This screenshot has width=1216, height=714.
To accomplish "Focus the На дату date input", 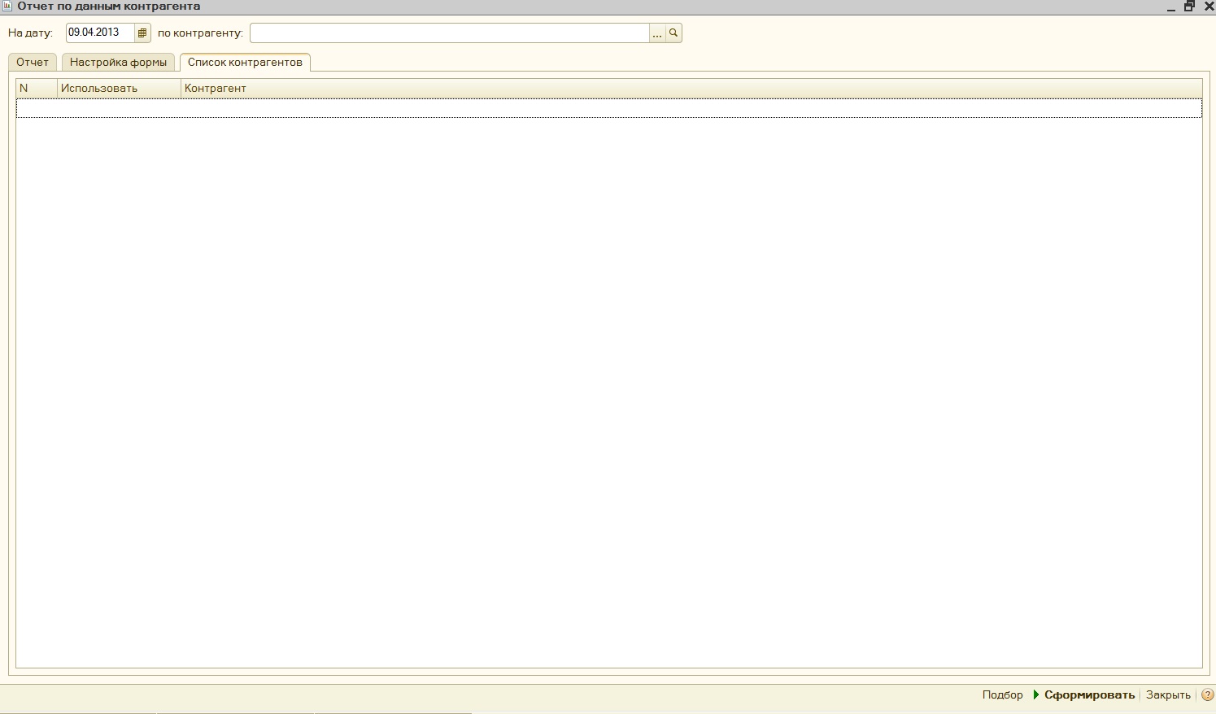I will coord(100,33).
